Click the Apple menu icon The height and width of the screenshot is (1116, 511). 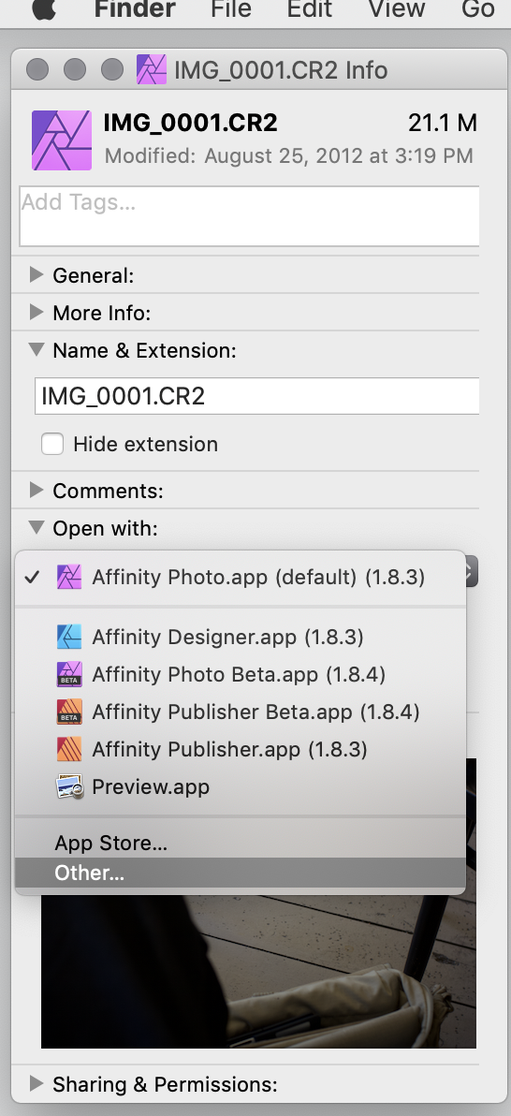coord(43,9)
